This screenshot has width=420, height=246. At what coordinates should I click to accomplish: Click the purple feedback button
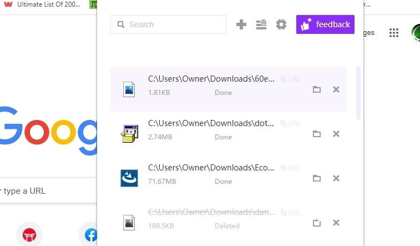click(325, 24)
